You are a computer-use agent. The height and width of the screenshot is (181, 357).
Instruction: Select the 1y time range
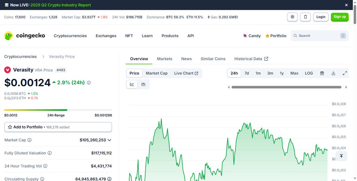282,73
